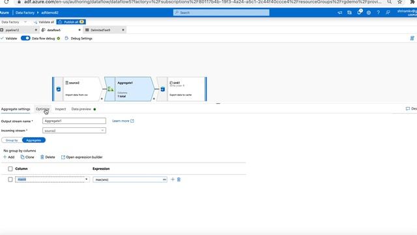Open the help question mark menu
Viewport: 417px width, 235px height.
[378, 12]
